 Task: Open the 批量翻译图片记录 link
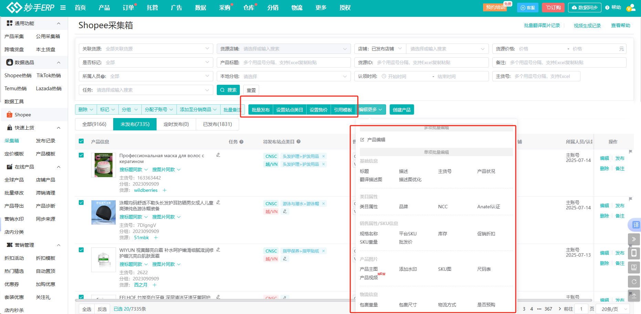(542, 25)
